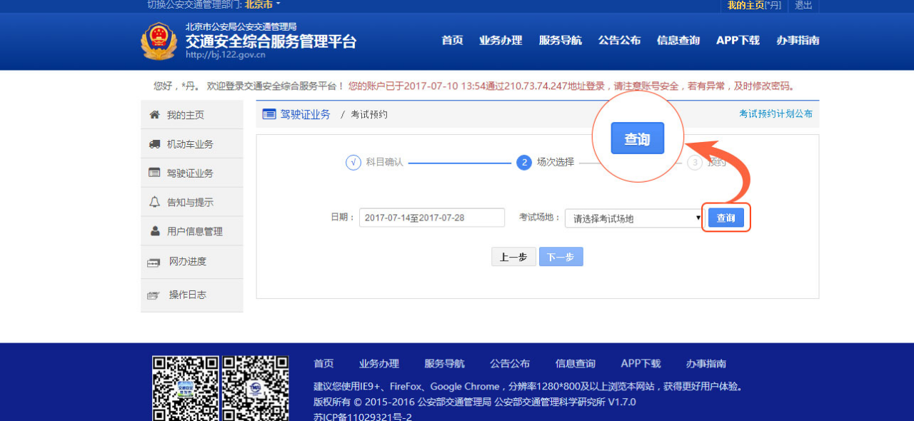Open APP下载 link in footer

(x=641, y=364)
